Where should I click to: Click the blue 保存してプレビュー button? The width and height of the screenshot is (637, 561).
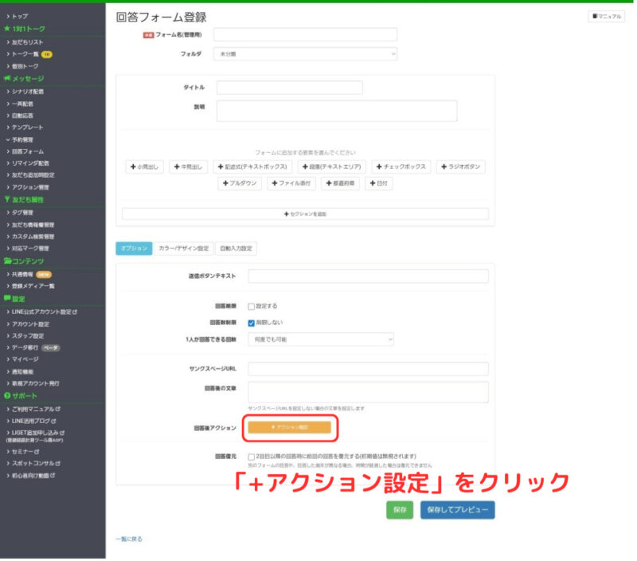pos(458,511)
